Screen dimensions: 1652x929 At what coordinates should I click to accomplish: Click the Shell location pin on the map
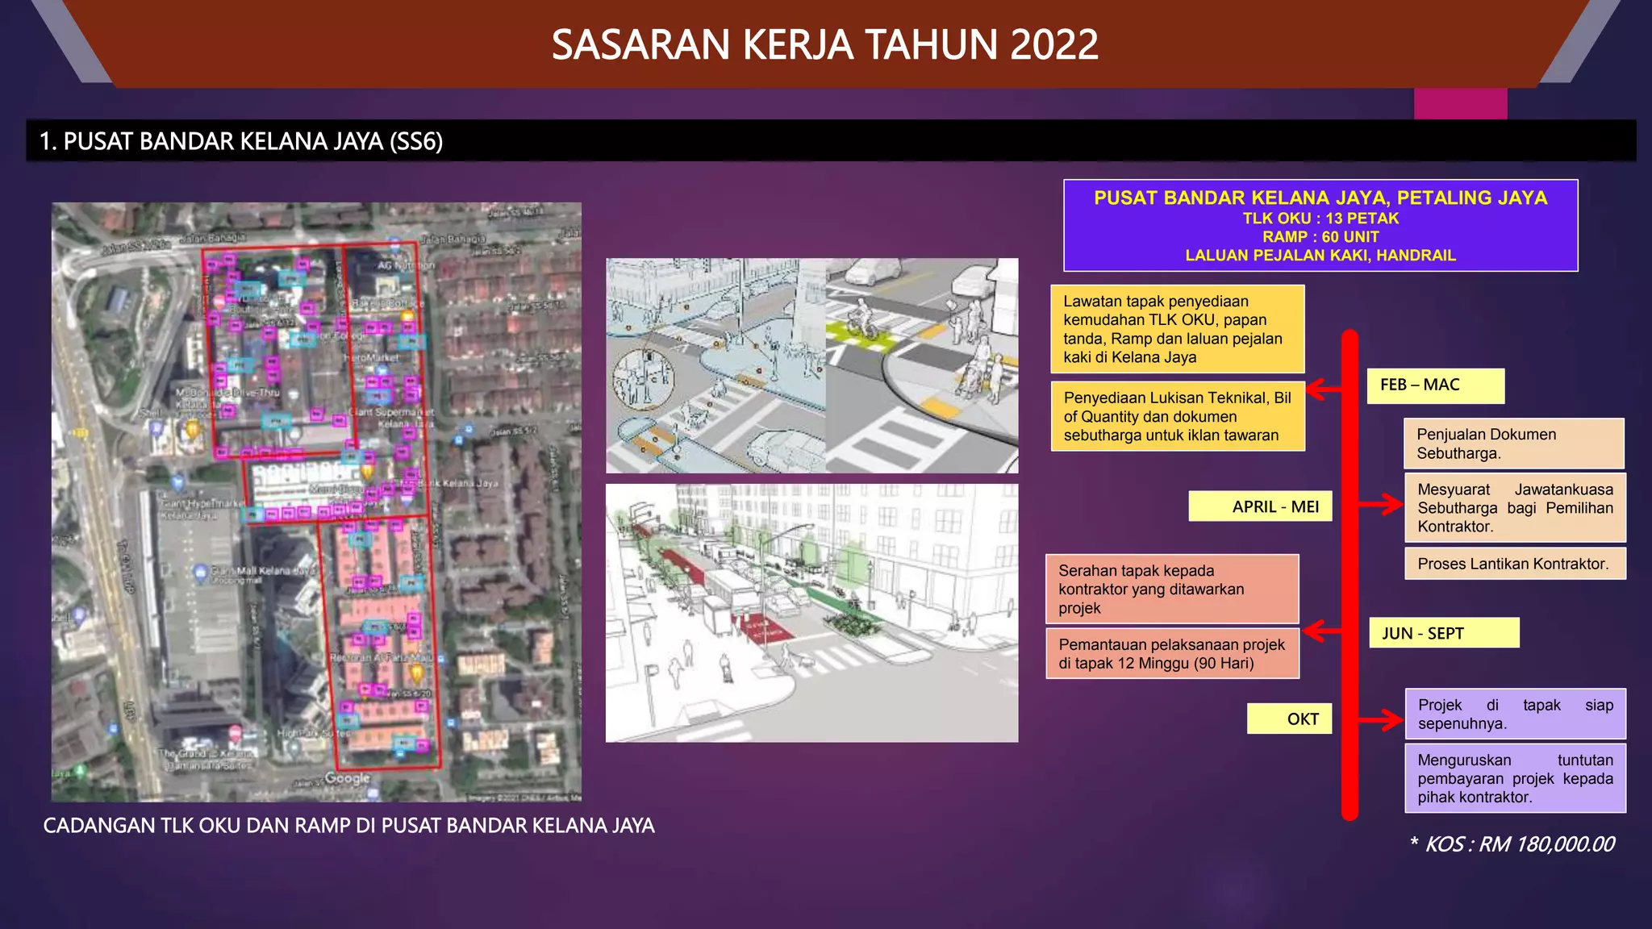point(157,427)
